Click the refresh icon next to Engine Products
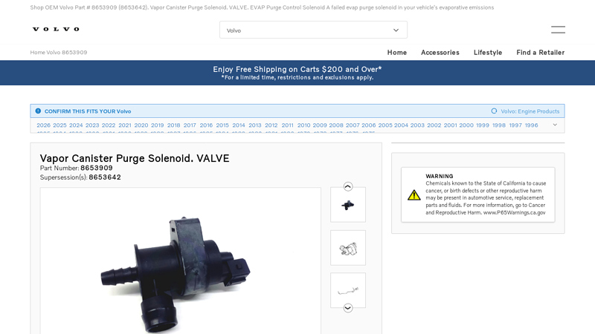This screenshot has height=334, width=595. point(494,111)
